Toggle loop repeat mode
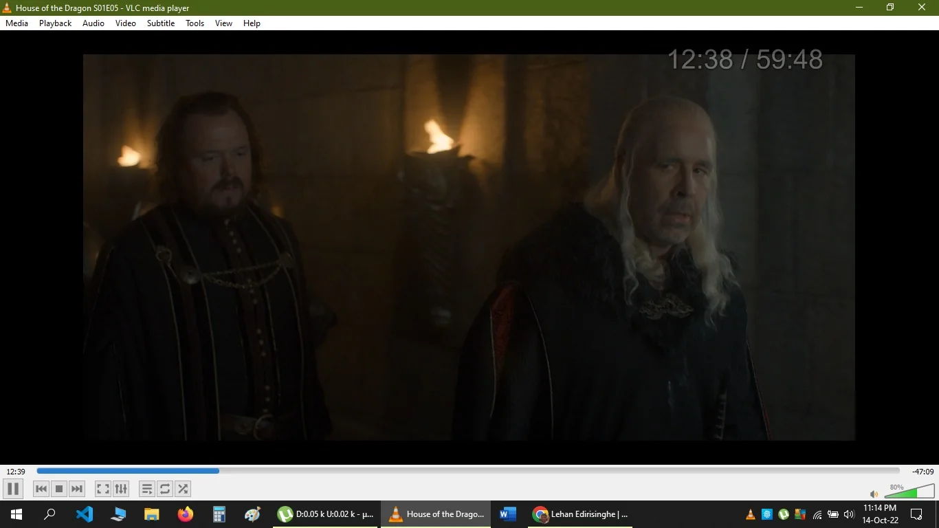The image size is (939, 528). coord(165,489)
